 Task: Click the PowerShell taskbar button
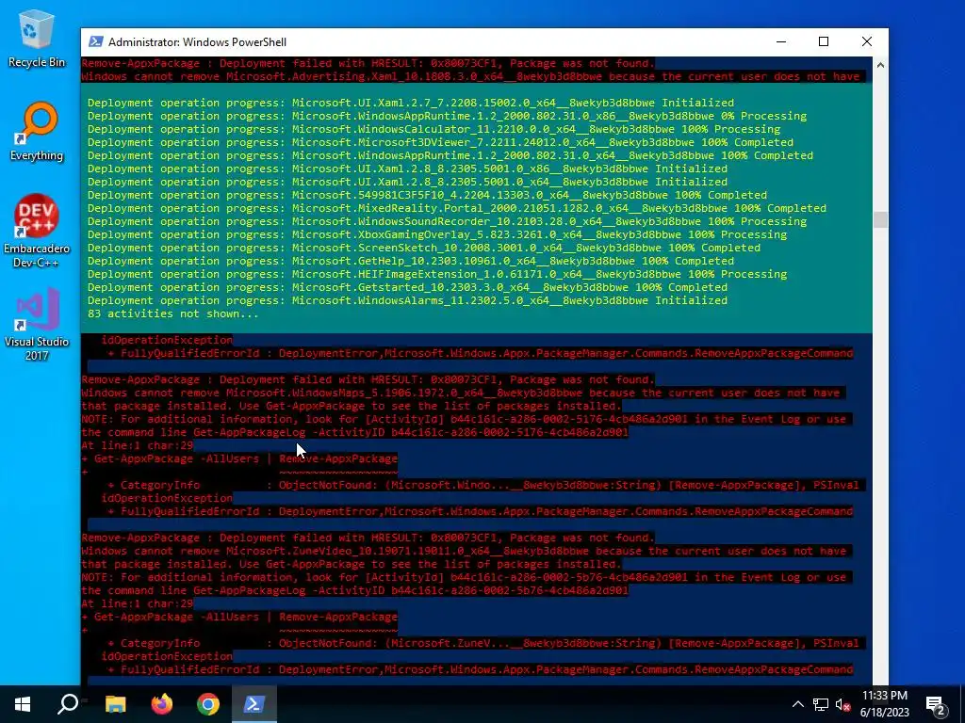[x=254, y=704]
